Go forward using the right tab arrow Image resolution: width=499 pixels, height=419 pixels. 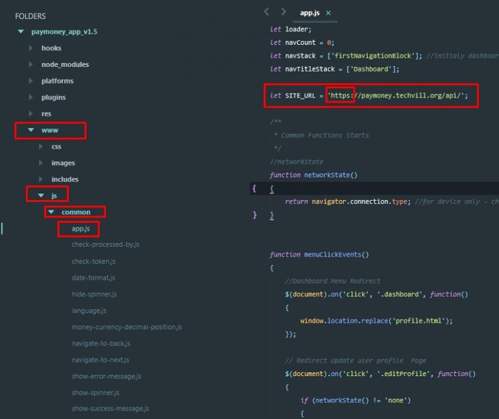283,12
